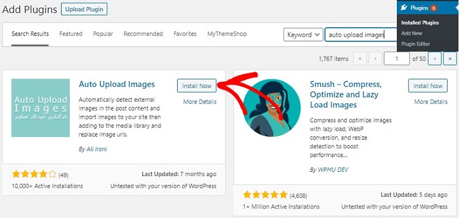Install the Auto Upload Images plugin

197,86
